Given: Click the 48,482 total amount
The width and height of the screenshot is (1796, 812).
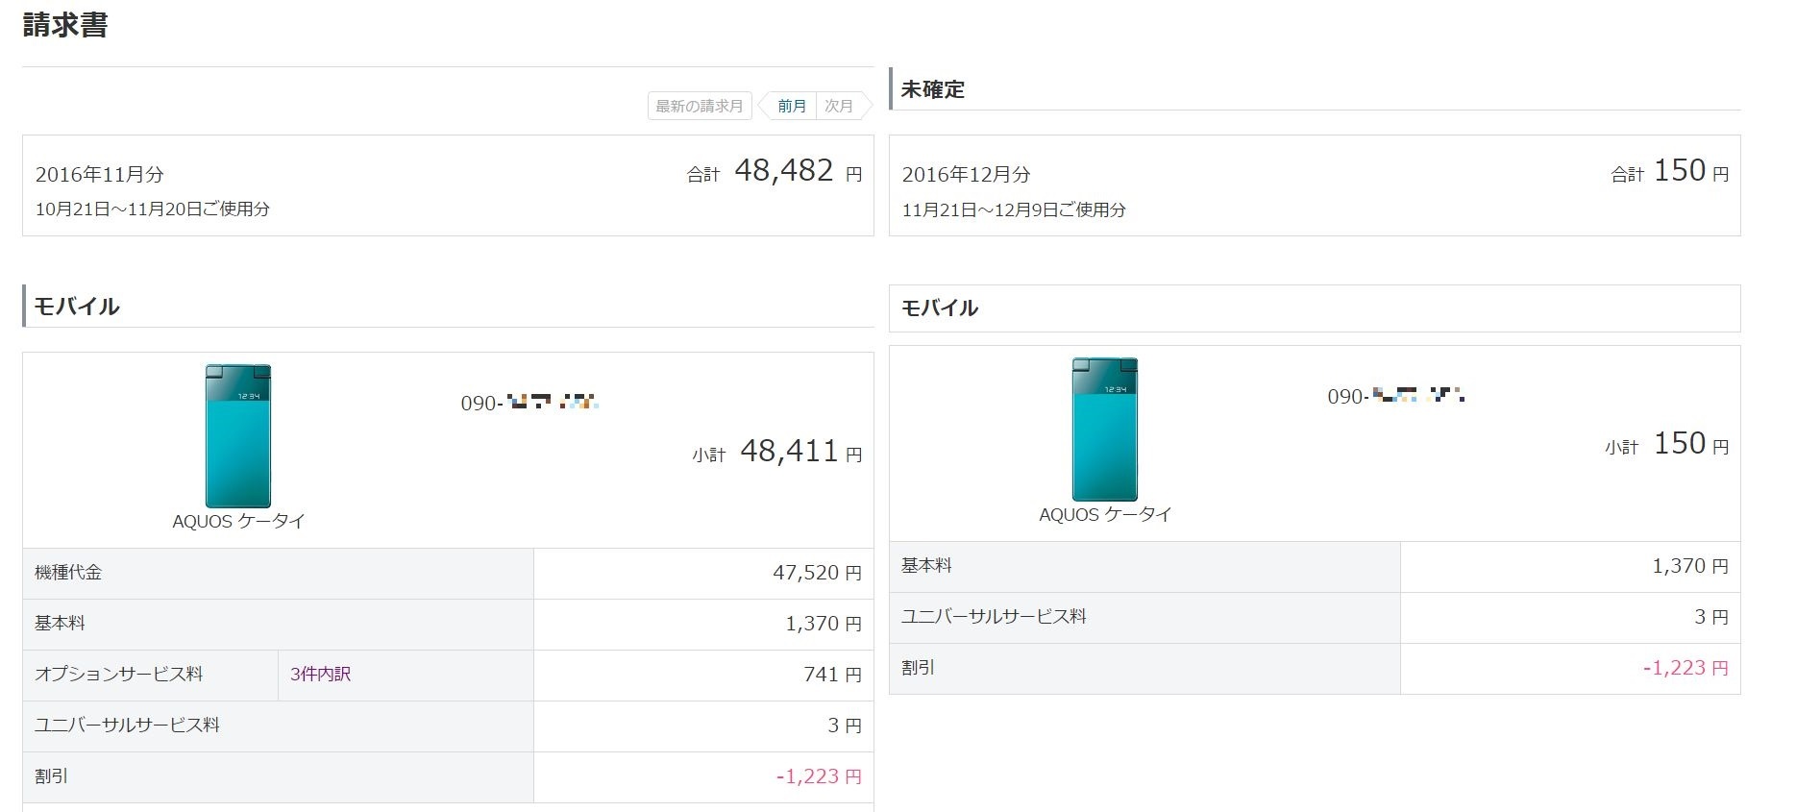Looking at the screenshot, I should (x=783, y=171).
